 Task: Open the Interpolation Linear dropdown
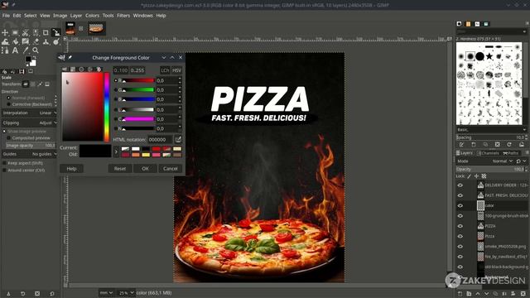tap(30, 113)
